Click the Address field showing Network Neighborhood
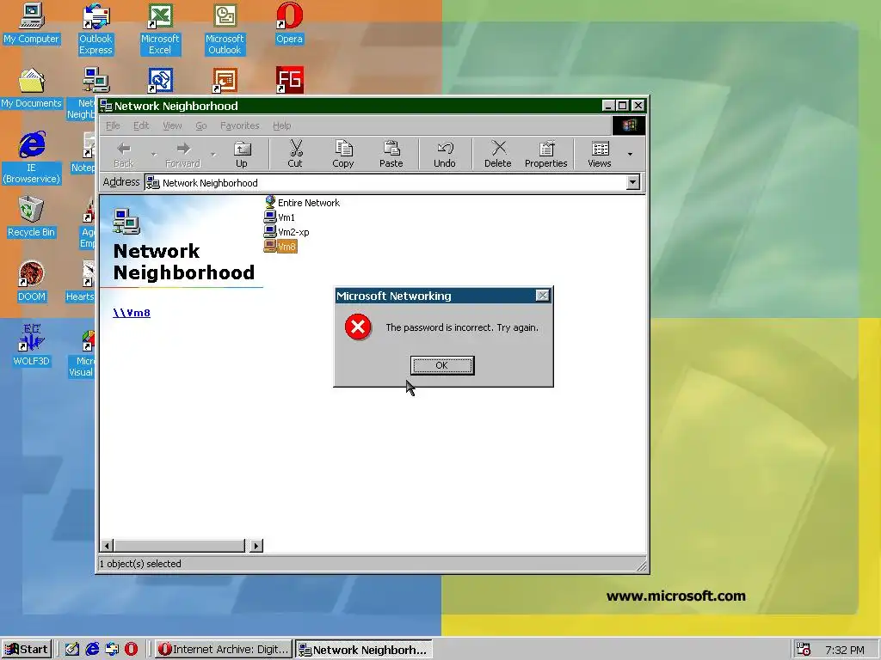881x660 pixels. 385,182
